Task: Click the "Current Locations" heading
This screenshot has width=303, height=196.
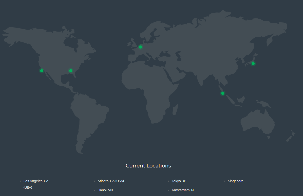Action: (x=148, y=166)
